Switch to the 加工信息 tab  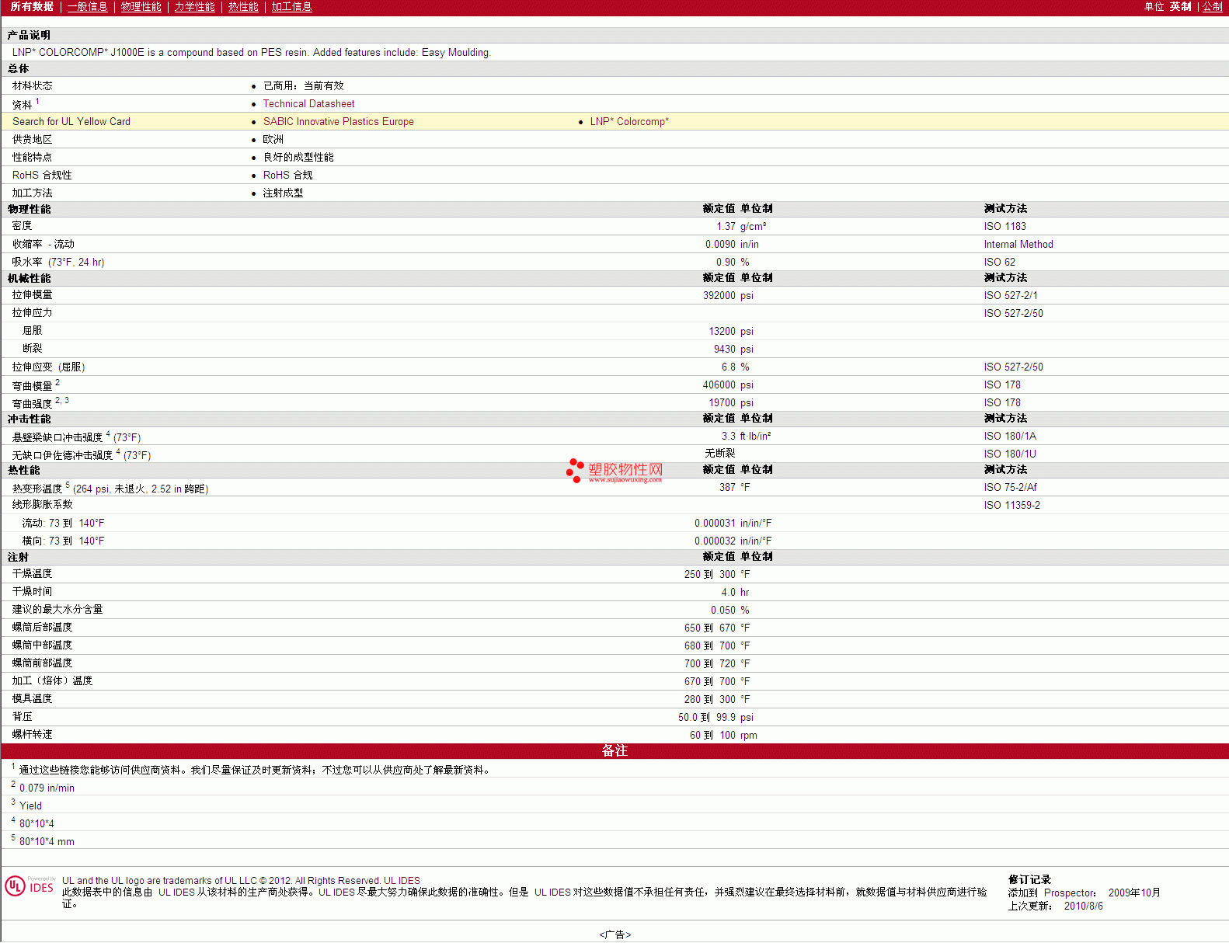[x=291, y=6]
